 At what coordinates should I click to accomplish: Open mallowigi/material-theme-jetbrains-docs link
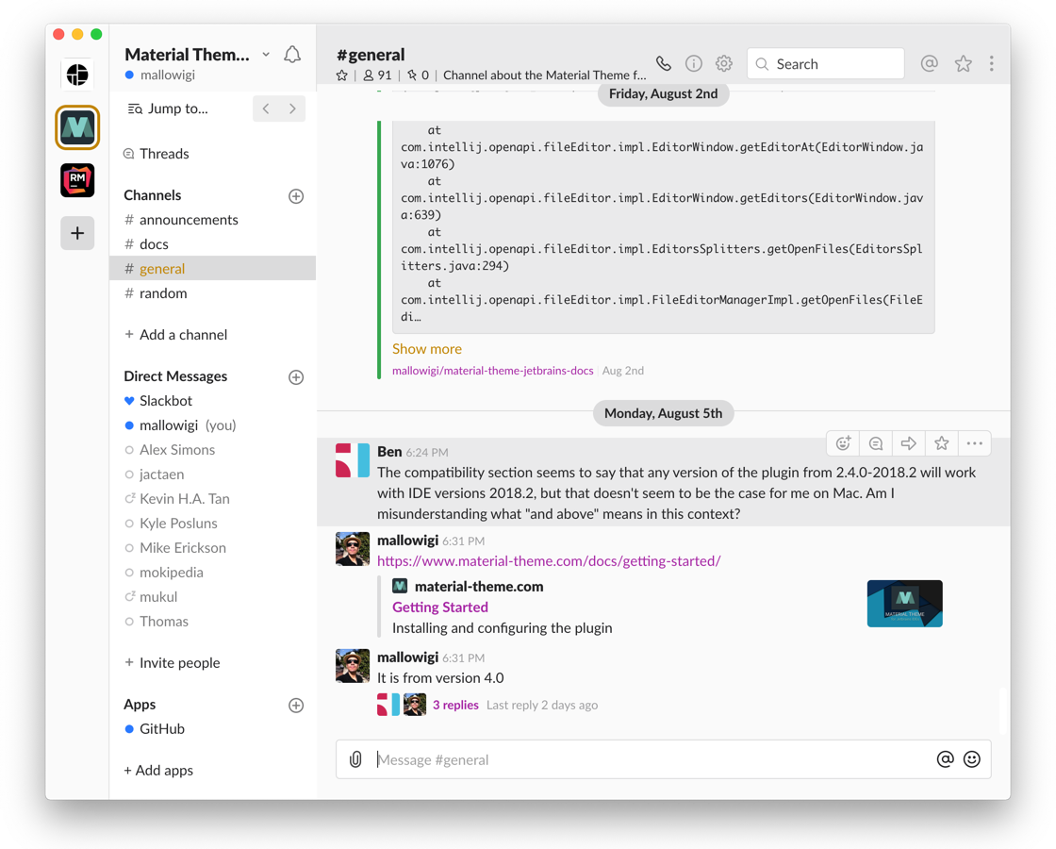click(493, 371)
